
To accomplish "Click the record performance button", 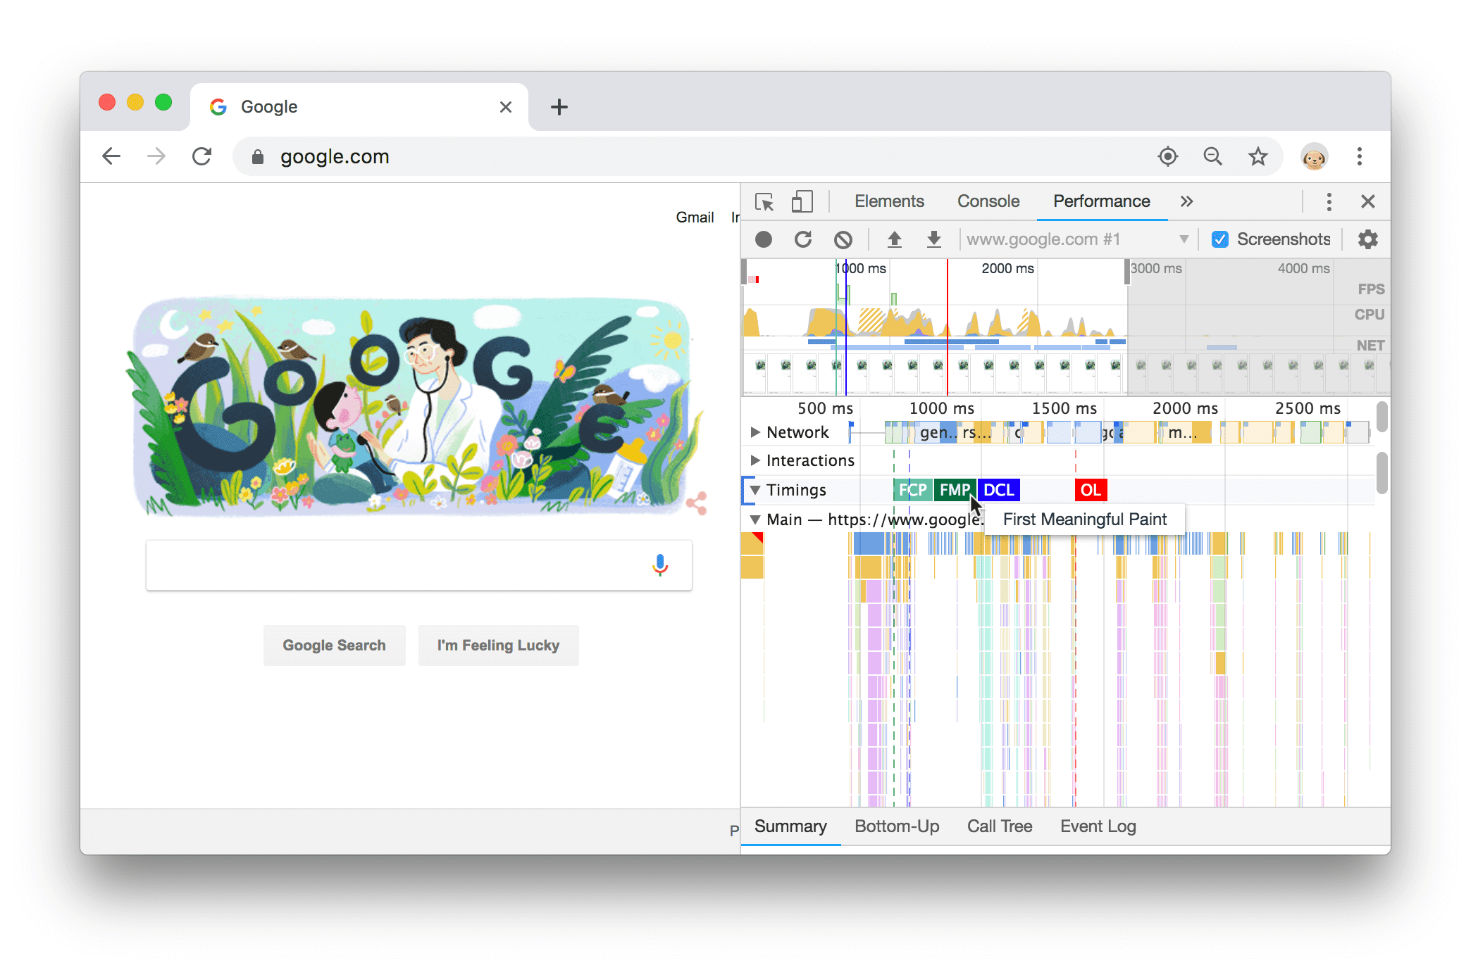I will 763,238.
